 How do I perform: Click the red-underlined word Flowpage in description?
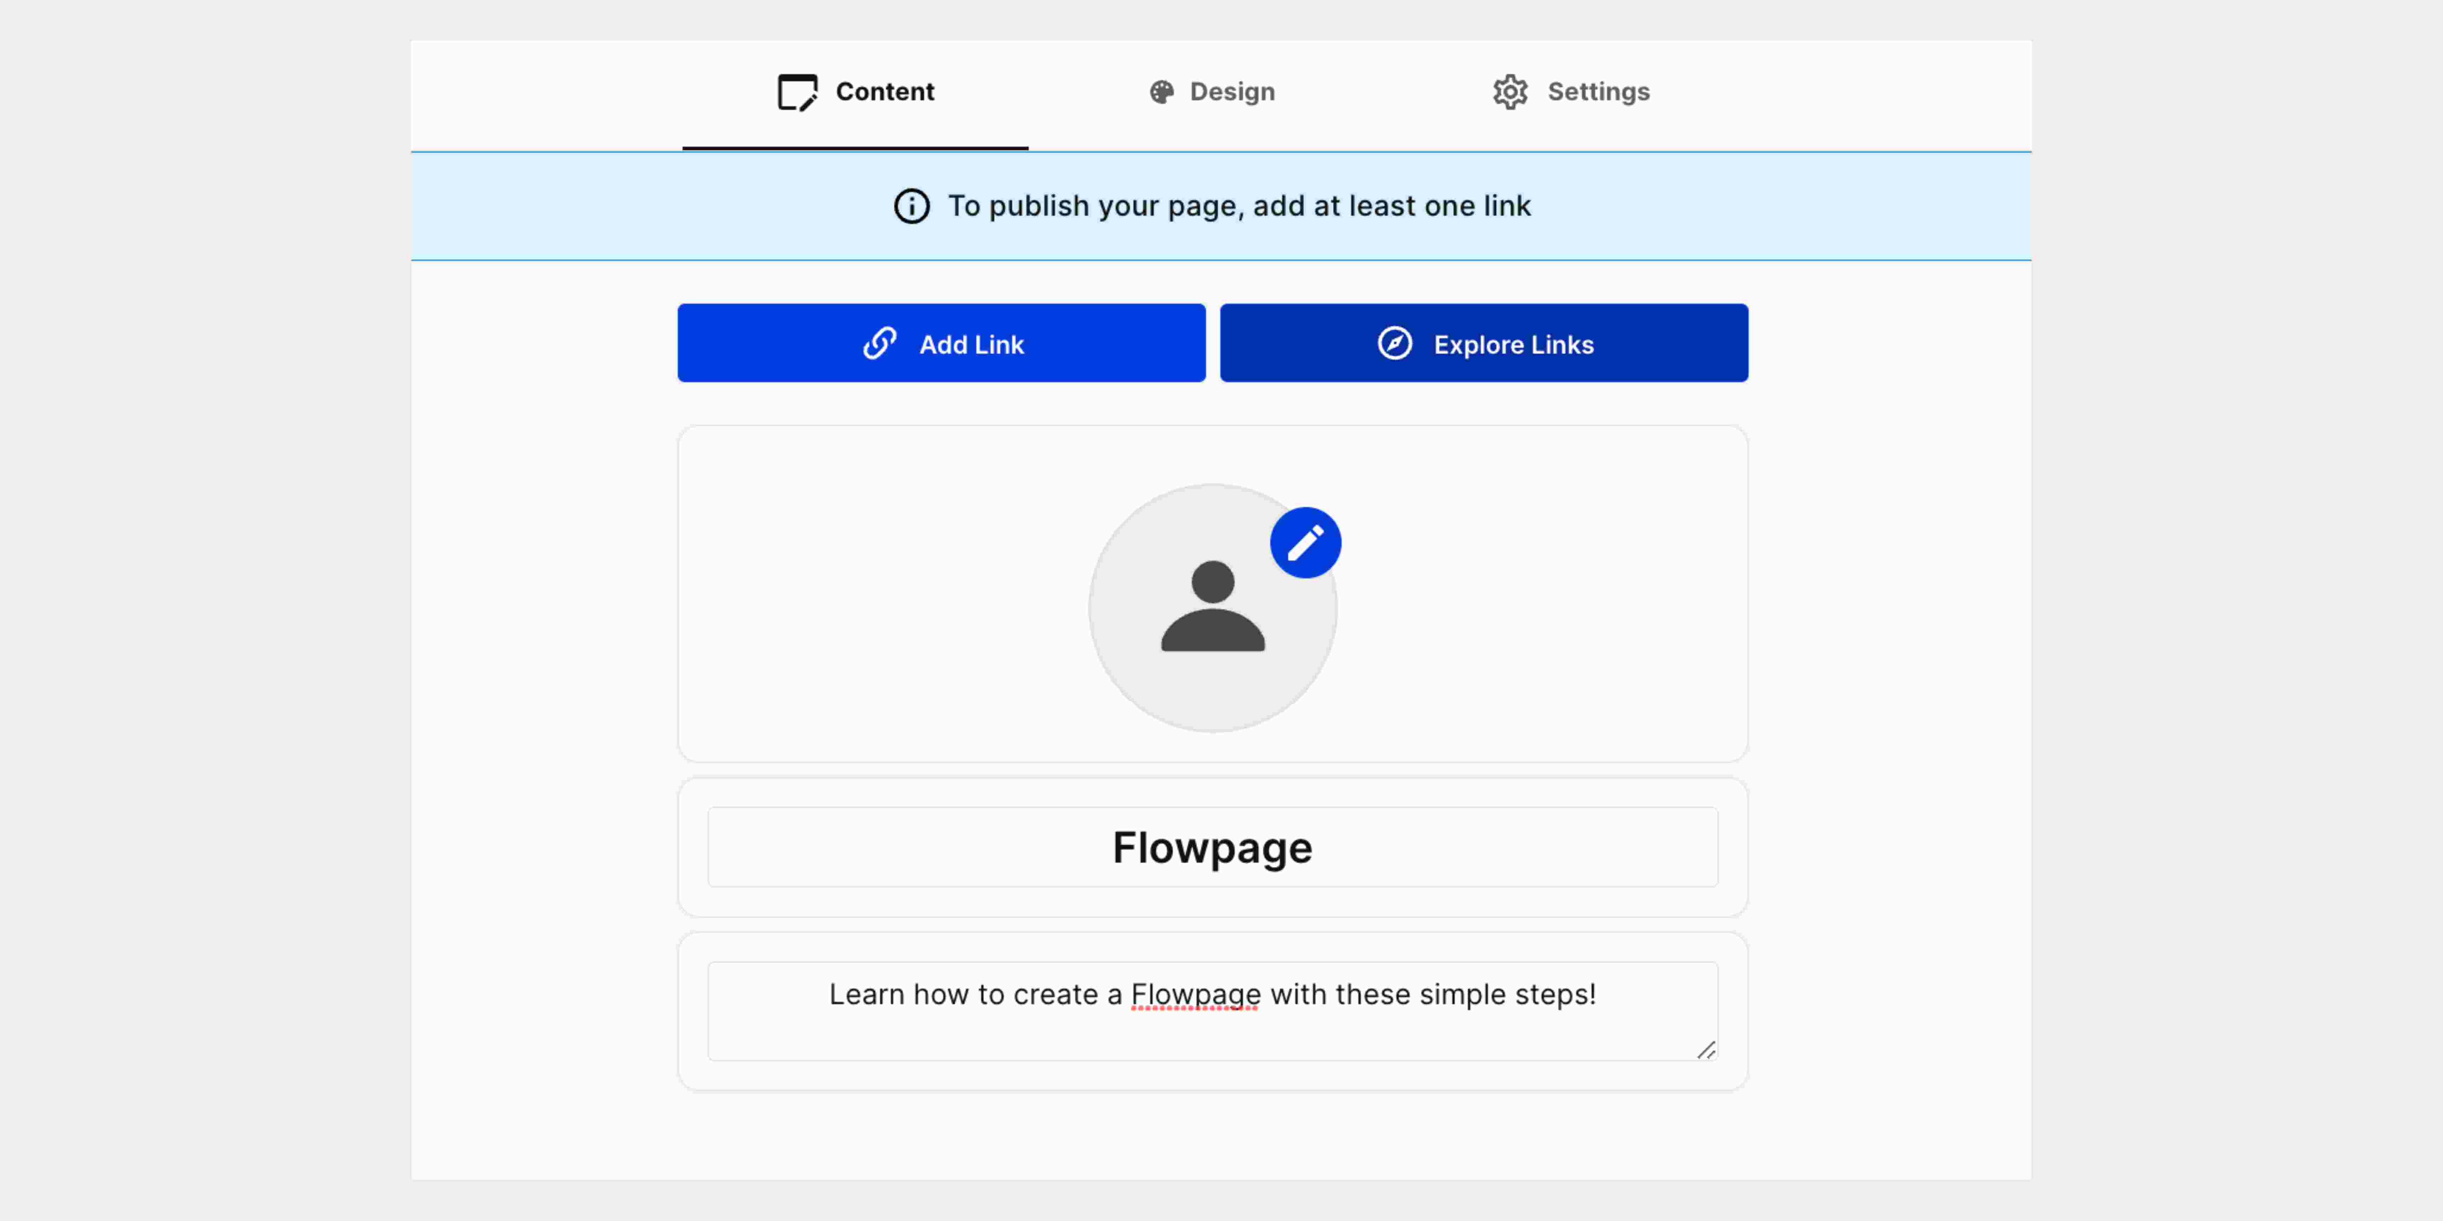(1194, 995)
